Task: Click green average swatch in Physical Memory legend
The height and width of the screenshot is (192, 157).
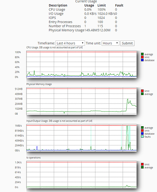Action: (x=142, y=94)
